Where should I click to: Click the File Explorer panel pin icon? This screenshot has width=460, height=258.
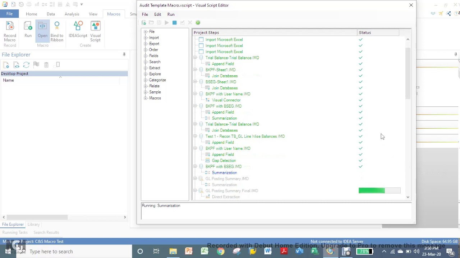(x=124, y=54)
